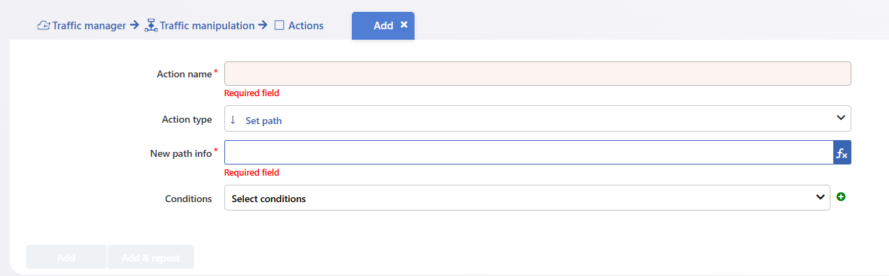Viewport: 889px width, 276px height.
Task: Click the Traffic manager cloud icon
Action: [43, 26]
